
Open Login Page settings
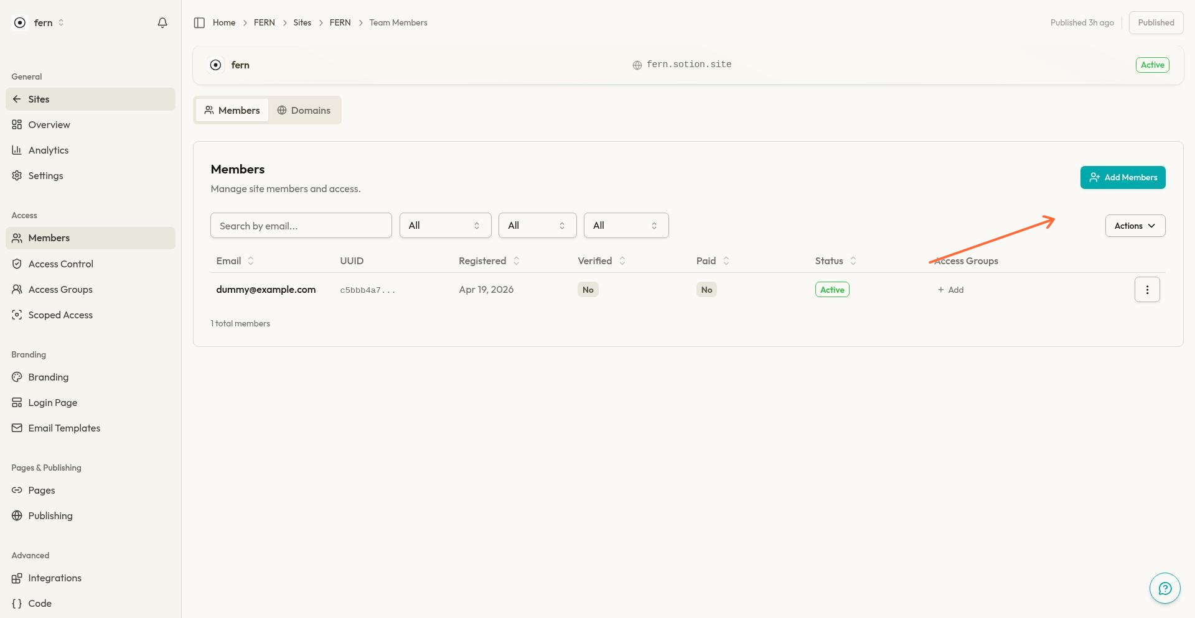pyautogui.click(x=90, y=402)
